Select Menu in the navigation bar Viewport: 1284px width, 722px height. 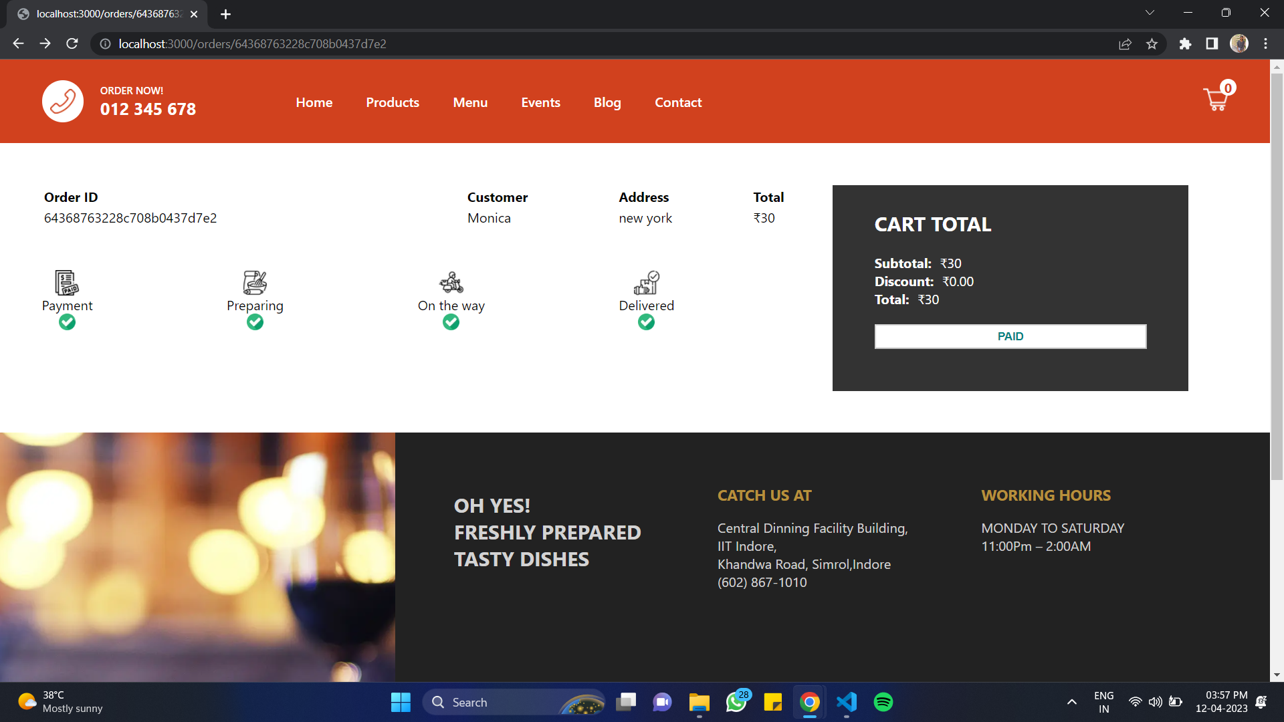coord(470,102)
